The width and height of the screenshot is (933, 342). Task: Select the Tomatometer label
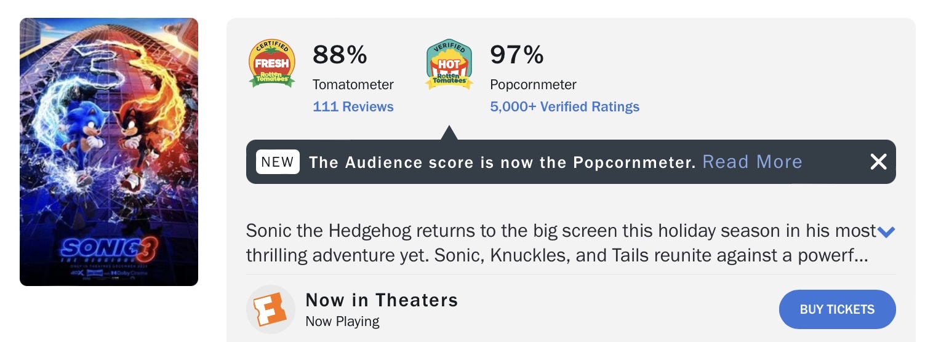click(x=353, y=84)
